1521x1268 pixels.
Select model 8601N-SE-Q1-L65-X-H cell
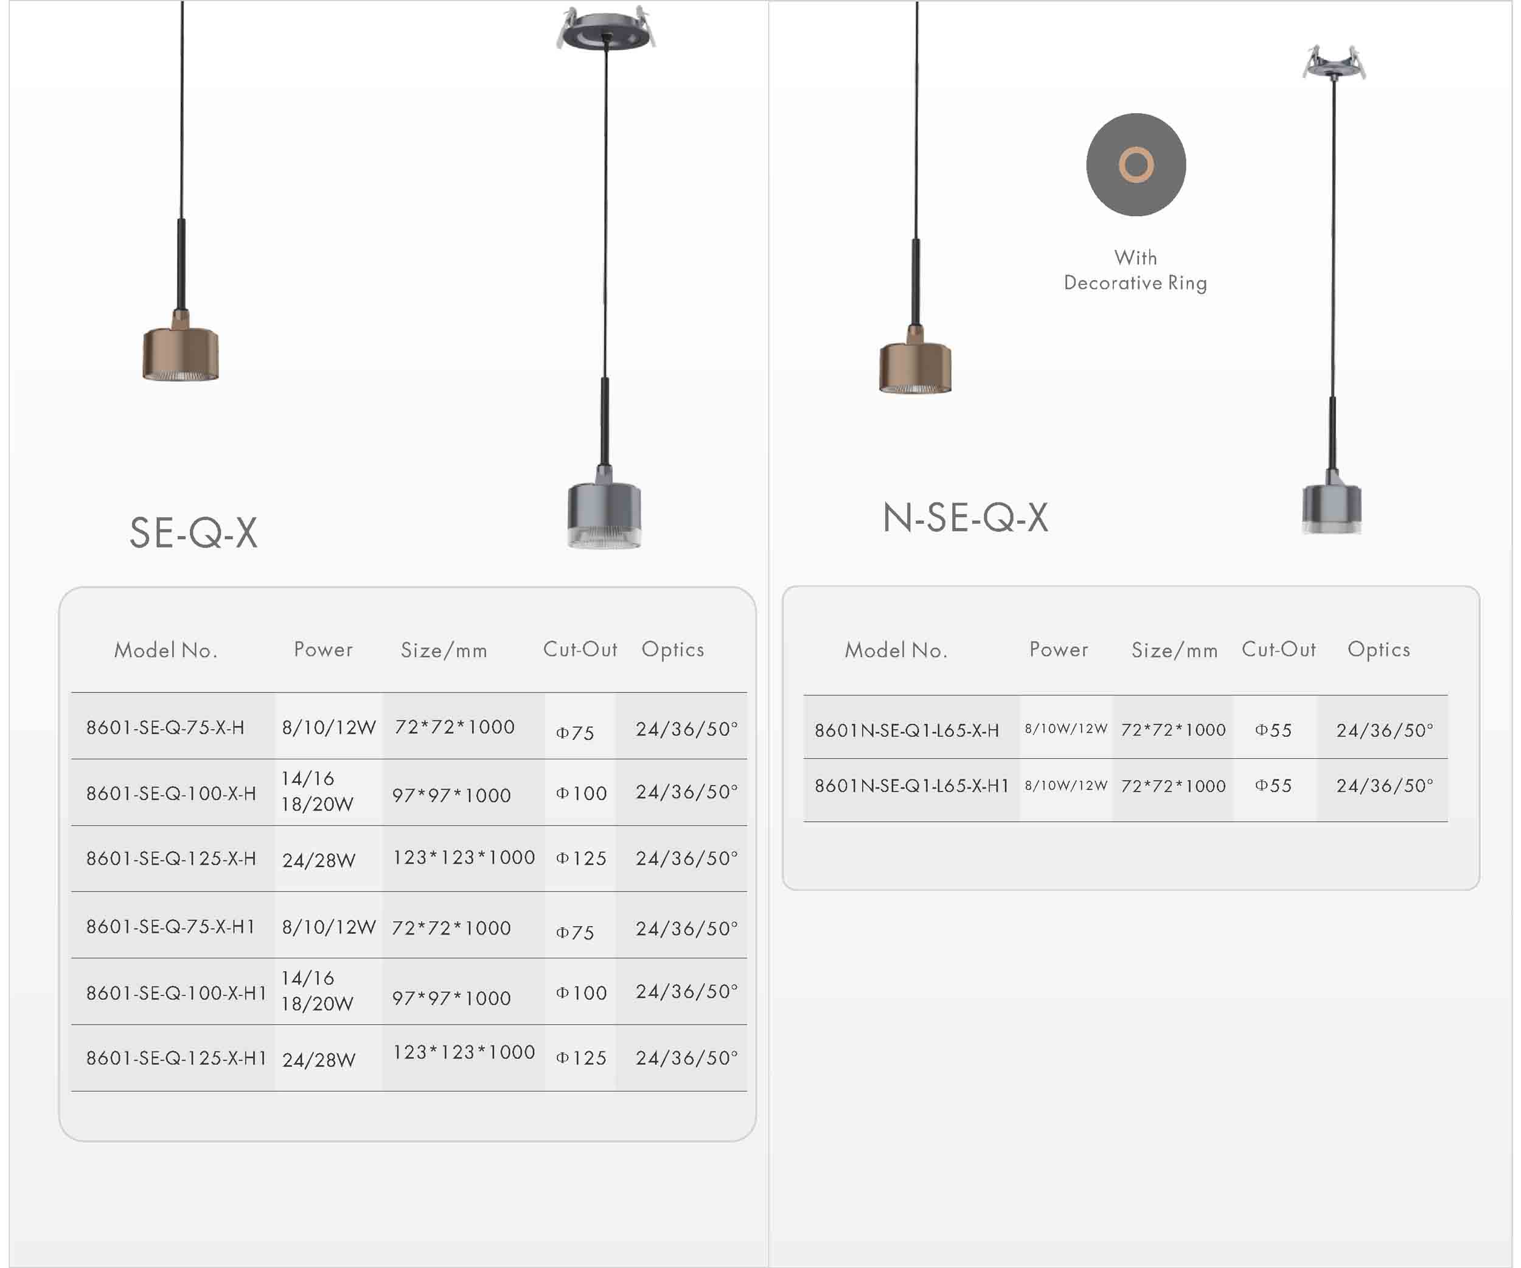(x=906, y=730)
